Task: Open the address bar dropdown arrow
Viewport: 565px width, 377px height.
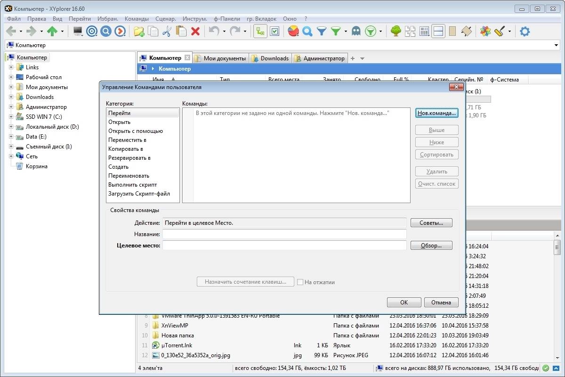Action: pyautogui.click(x=557, y=45)
